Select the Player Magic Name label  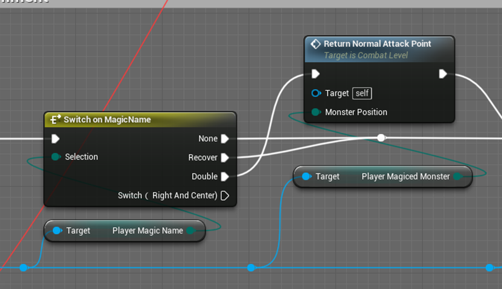(147, 230)
